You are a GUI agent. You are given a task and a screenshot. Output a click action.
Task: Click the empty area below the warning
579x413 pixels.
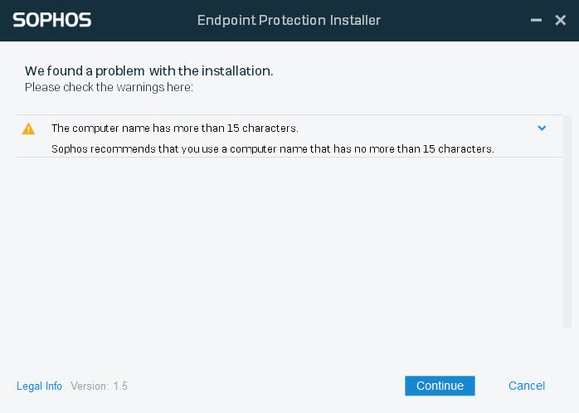point(282,249)
